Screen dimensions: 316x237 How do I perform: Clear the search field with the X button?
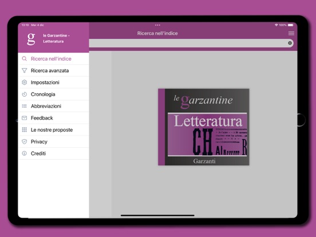(x=290, y=43)
